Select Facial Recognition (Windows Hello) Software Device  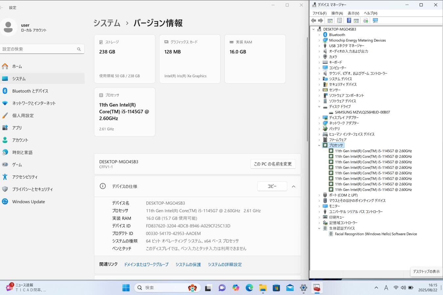(376, 234)
